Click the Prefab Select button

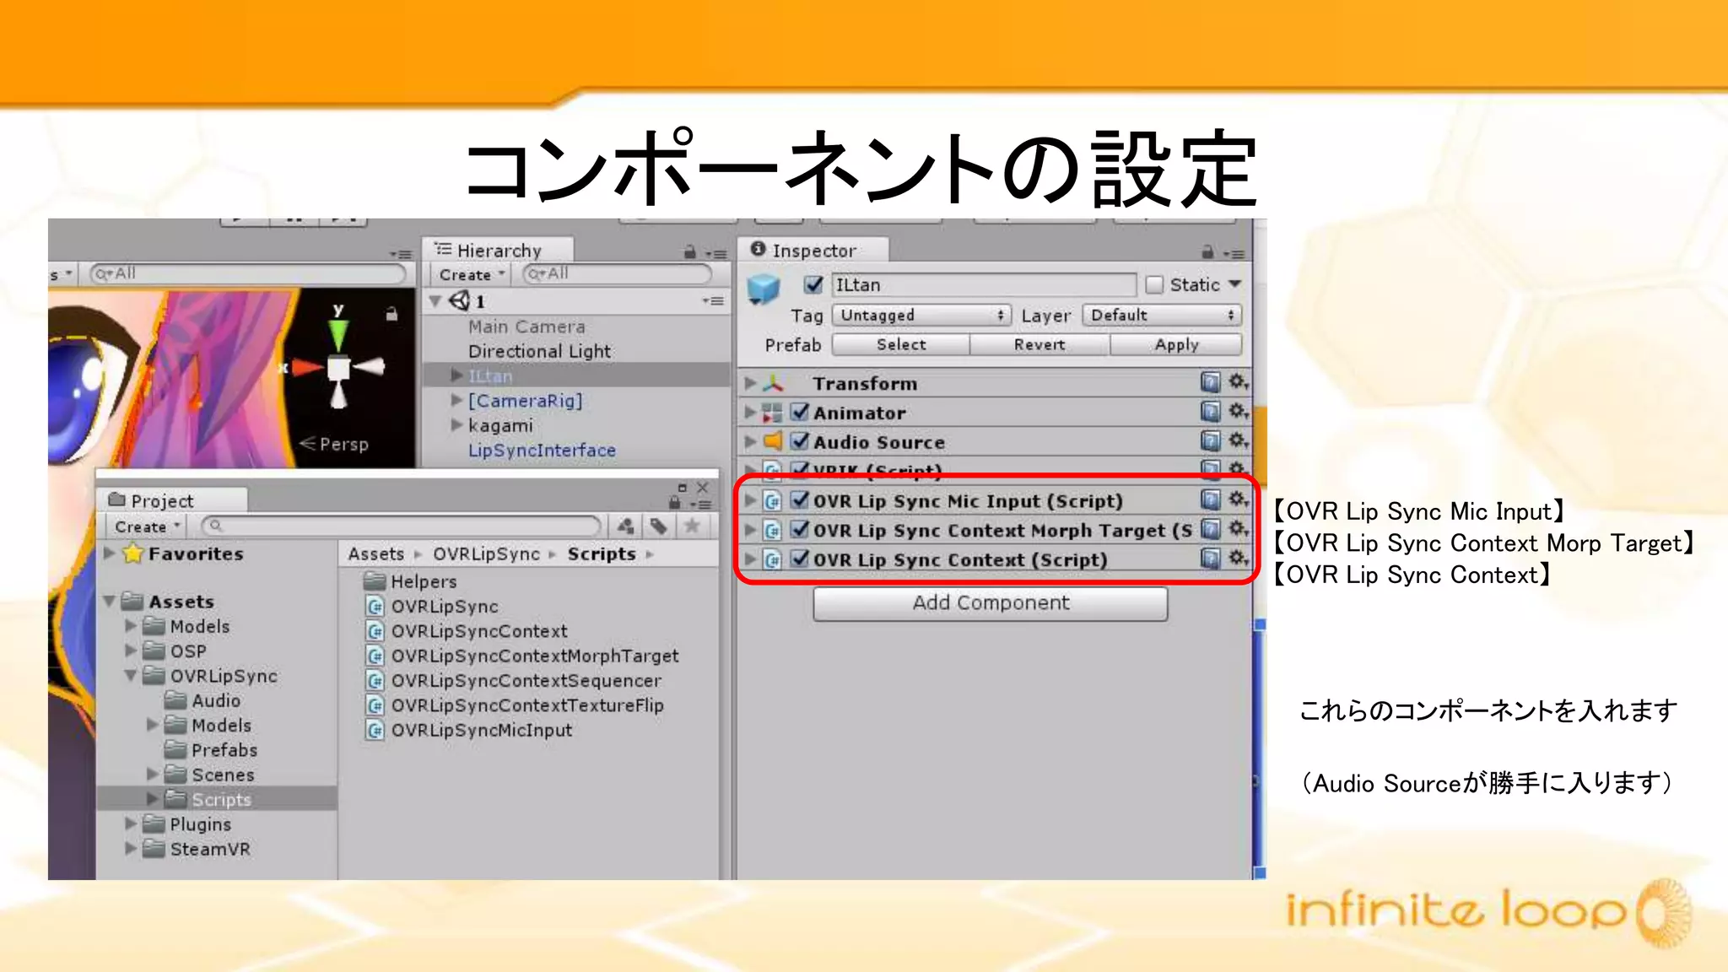click(x=900, y=344)
